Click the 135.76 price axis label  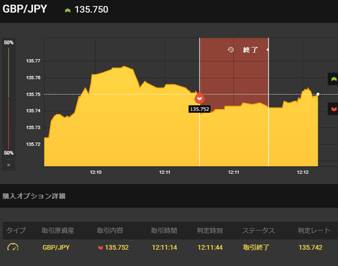pos(33,77)
